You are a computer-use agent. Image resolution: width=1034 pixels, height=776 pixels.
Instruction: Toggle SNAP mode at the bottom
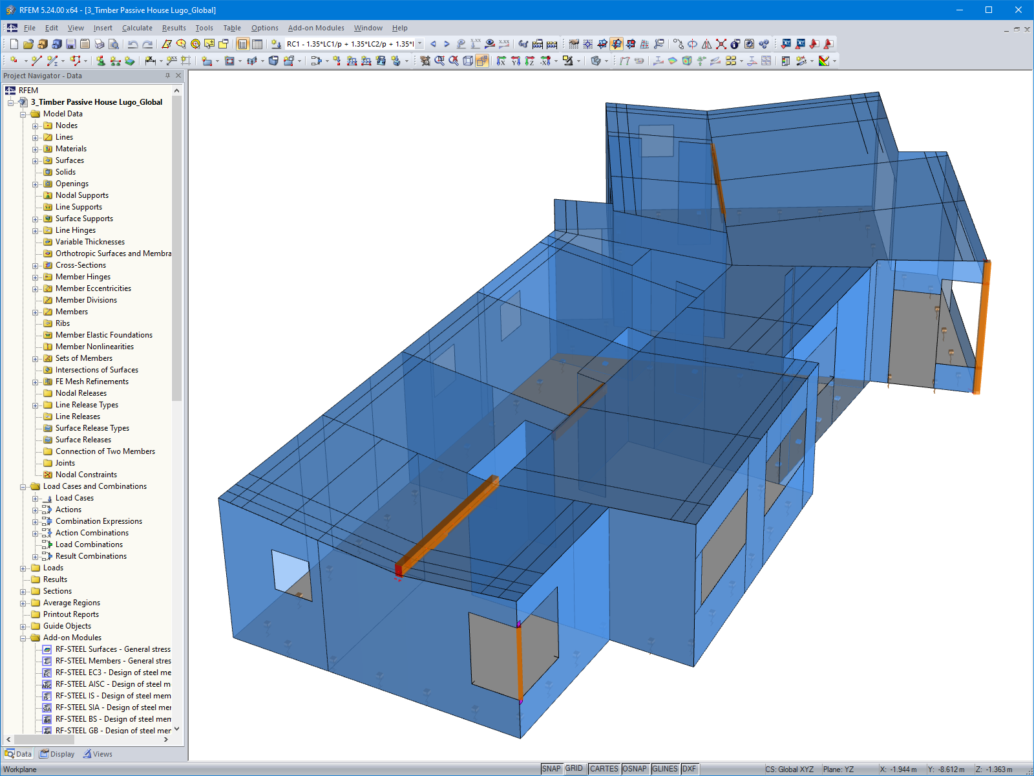553,769
